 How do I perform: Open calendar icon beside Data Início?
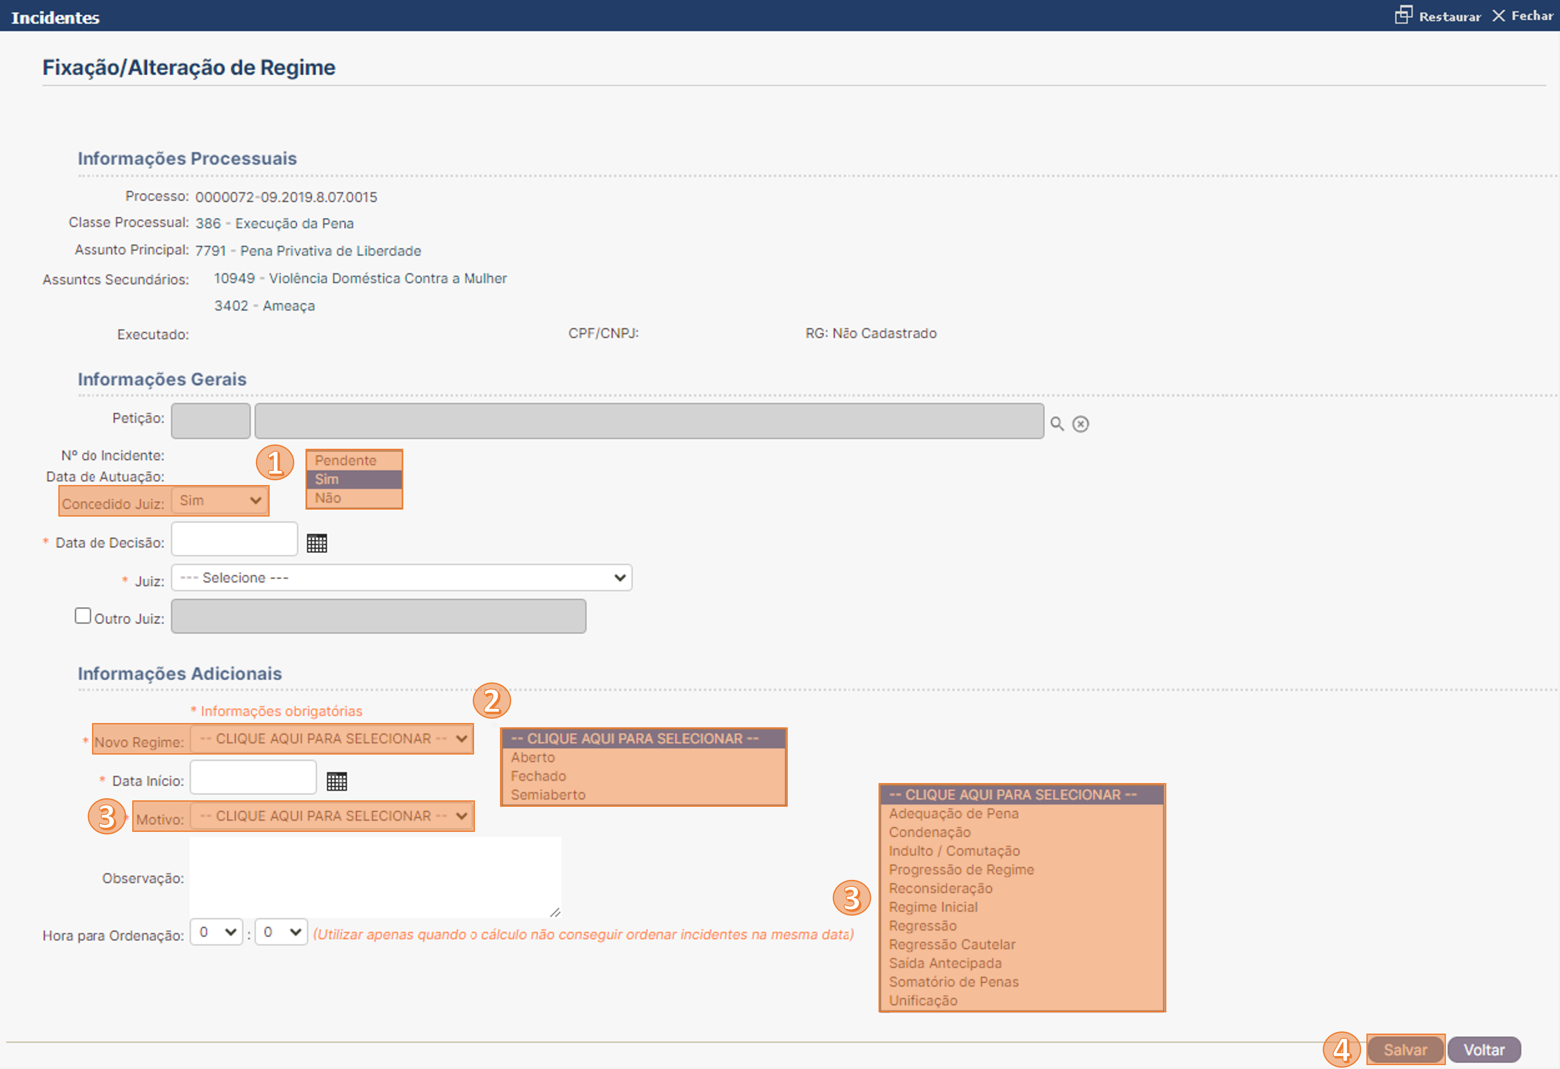coord(336,781)
